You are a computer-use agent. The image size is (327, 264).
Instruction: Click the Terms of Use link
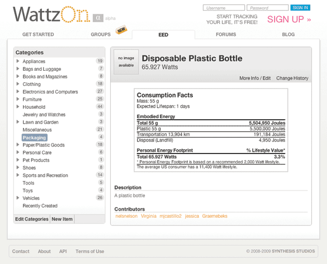click(90, 251)
